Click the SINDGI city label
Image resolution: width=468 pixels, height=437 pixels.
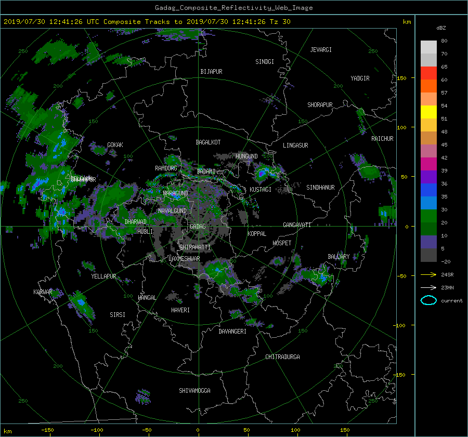pyautogui.click(x=265, y=62)
